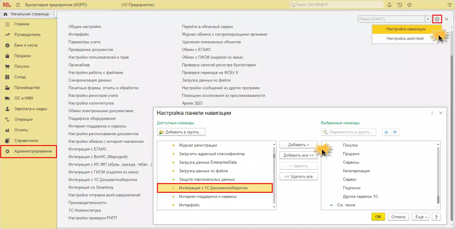Open the Склад section
The image size is (455, 229).
[28, 77]
